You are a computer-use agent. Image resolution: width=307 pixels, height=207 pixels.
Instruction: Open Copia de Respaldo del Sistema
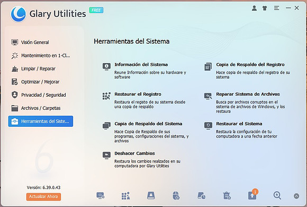point(148,124)
